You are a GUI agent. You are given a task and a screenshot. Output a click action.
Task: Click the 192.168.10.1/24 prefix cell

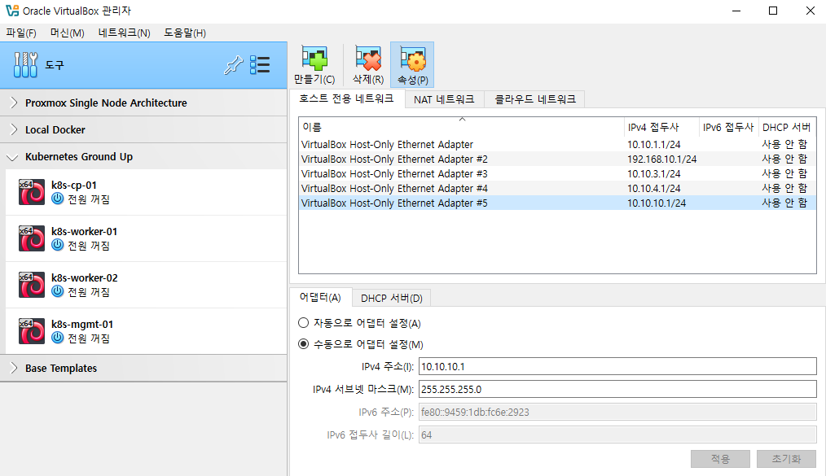(x=661, y=159)
